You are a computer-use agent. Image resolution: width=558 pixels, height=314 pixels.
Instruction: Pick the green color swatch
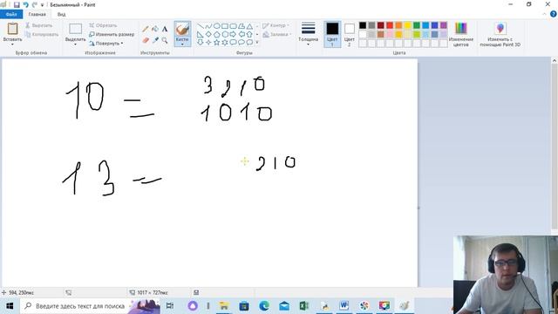(x=417, y=25)
